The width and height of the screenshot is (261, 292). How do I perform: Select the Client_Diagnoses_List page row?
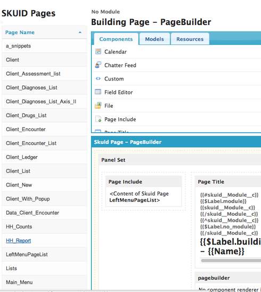[44, 87]
